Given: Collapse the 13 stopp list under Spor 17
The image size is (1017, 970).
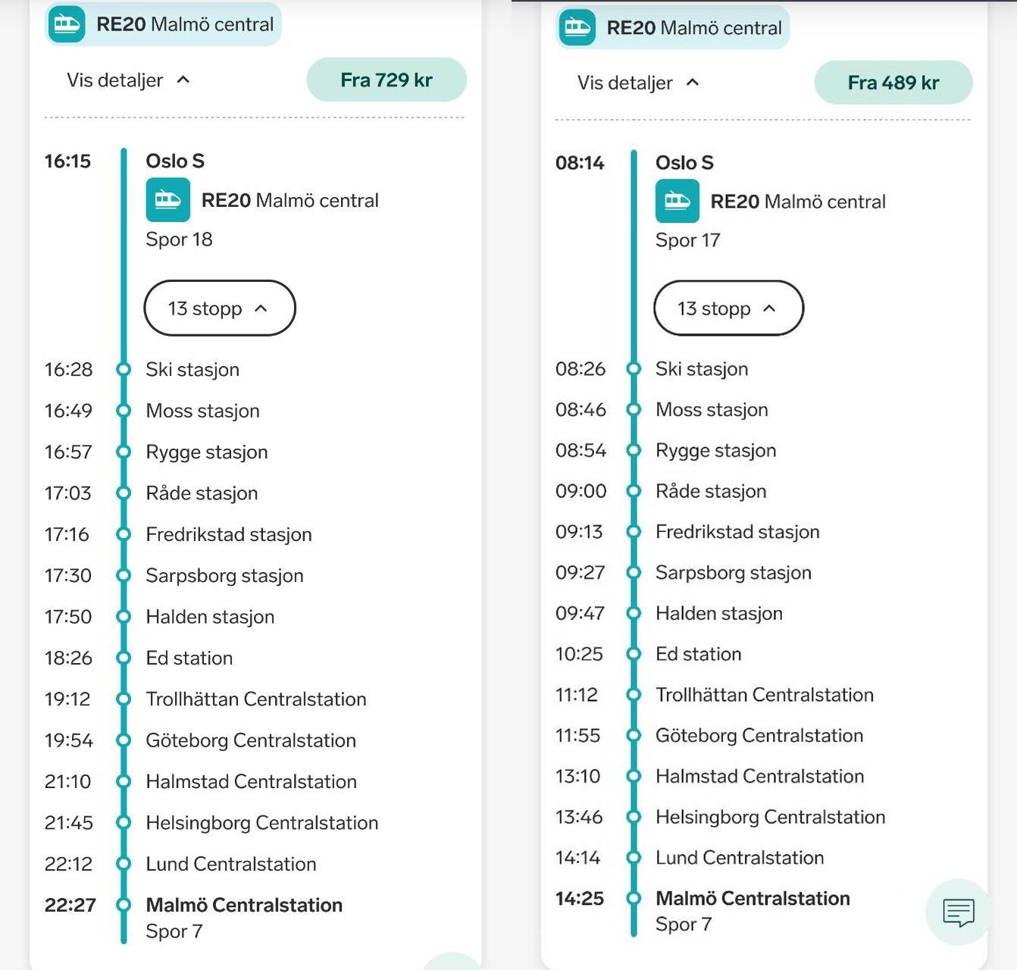Looking at the screenshot, I should coord(728,308).
